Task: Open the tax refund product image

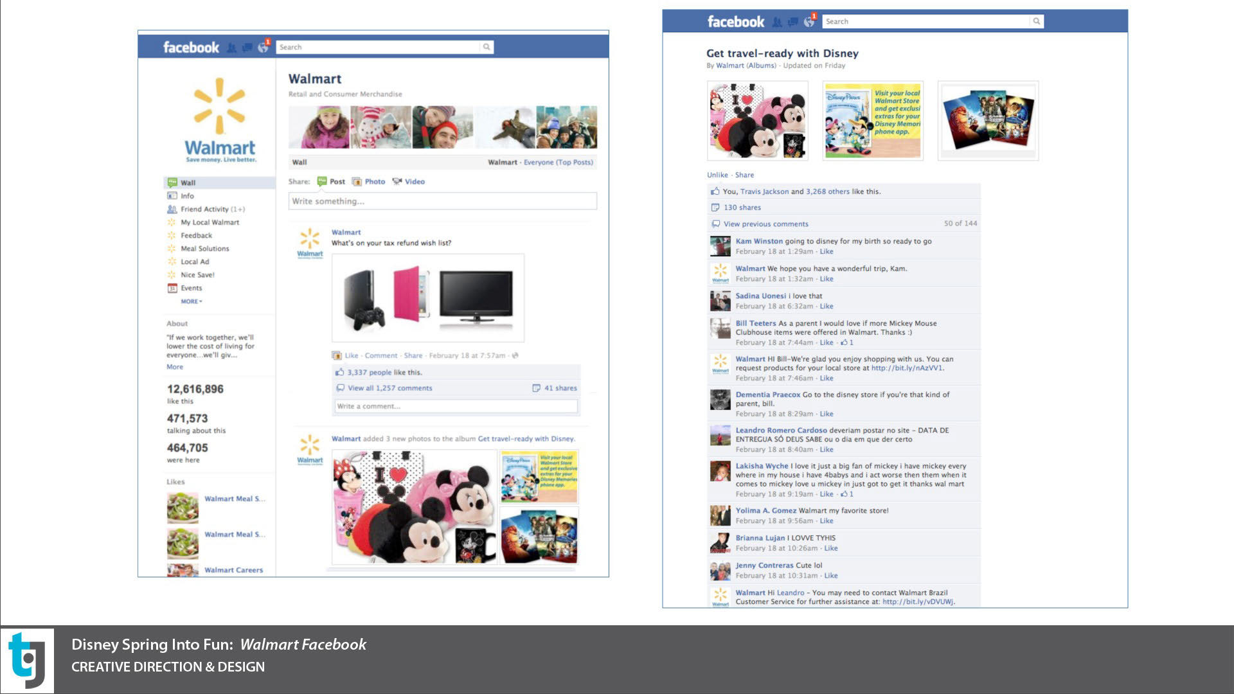Action: [428, 298]
